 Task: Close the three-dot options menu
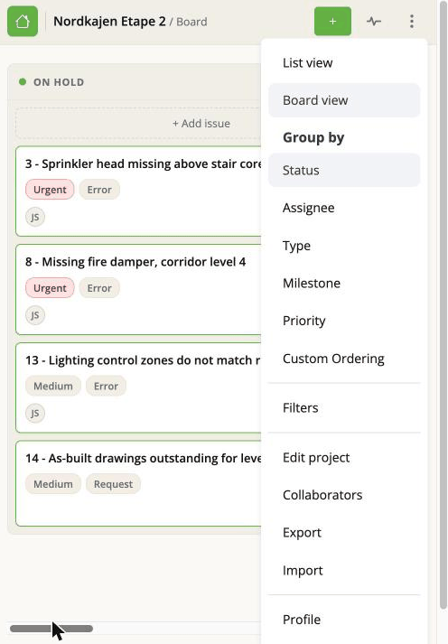point(412,22)
